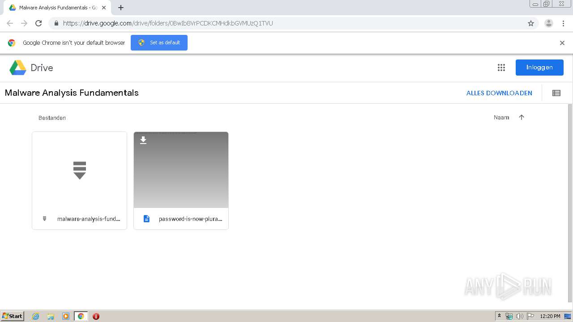
Task: Open the Windows Start menu
Action: pos(13,316)
